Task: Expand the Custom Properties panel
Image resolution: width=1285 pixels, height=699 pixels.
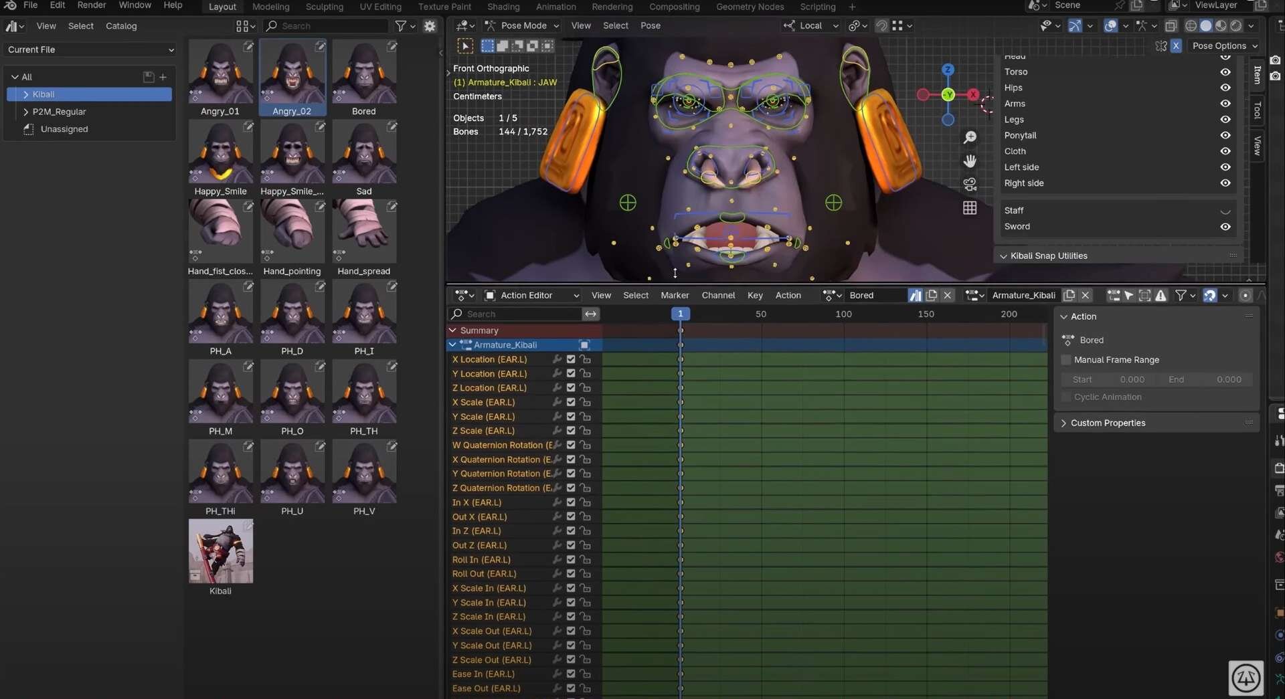Action: click(1063, 423)
